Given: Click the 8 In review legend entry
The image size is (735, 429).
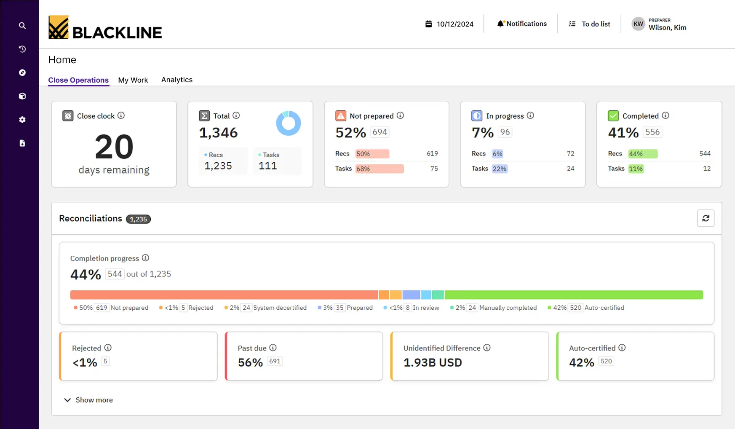Looking at the screenshot, I should [x=412, y=308].
